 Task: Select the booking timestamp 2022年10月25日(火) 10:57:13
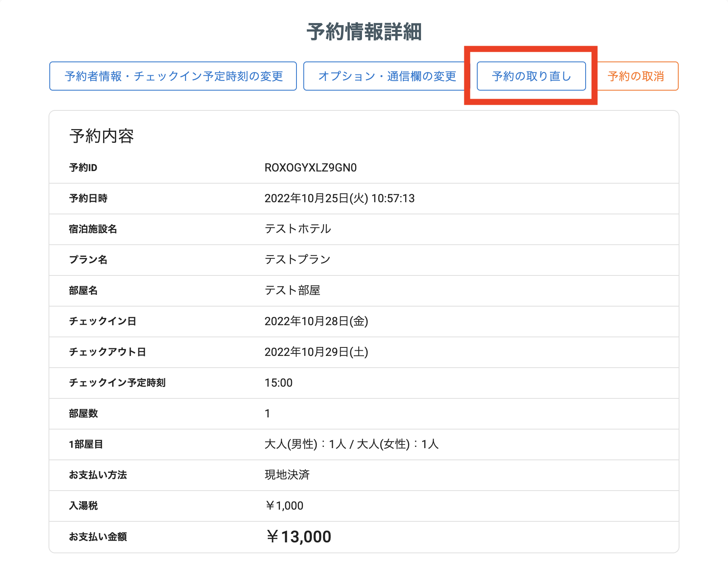339,199
